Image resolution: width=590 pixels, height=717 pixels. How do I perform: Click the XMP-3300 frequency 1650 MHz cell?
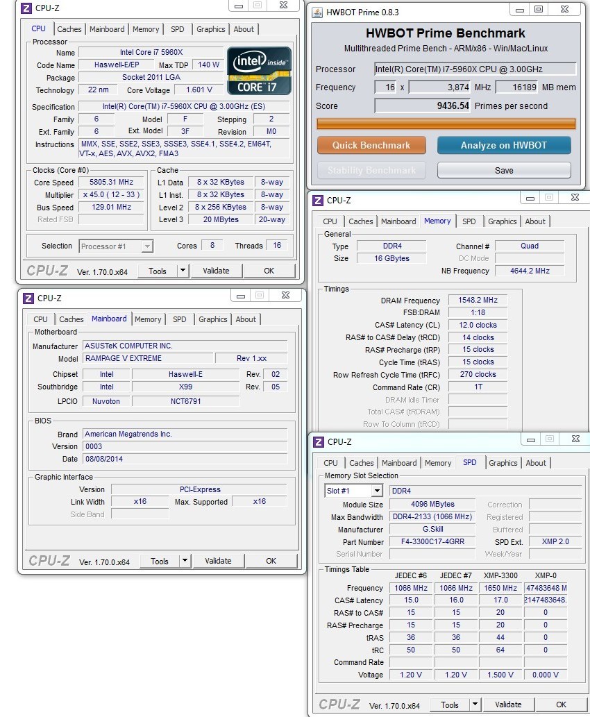point(500,588)
